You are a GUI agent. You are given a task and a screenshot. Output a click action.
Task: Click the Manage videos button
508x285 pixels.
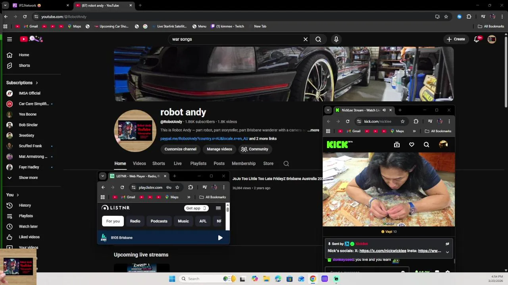point(219,149)
